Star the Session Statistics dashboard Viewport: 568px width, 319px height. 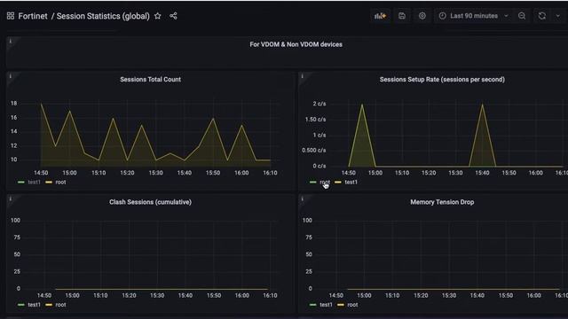pyautogui.click(x=158, y=16)
